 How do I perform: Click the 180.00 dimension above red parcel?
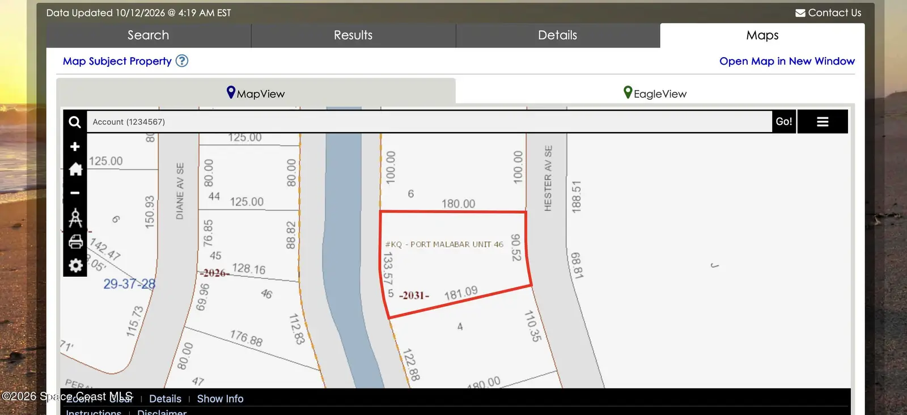[458, 204]
